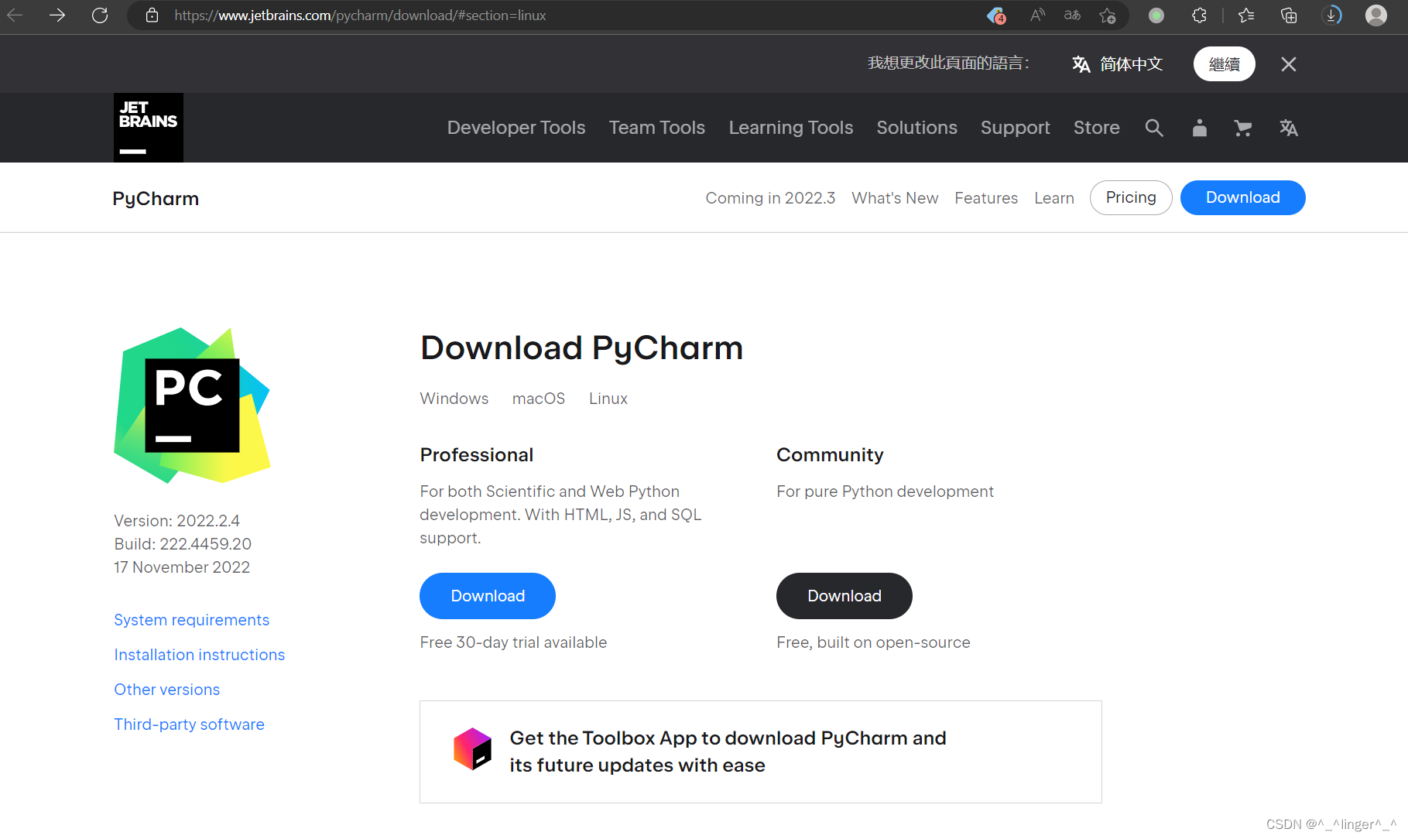1408x839 pixels.
Task: Reload the page with the refresh icon
Action: [x=100, y=15]
